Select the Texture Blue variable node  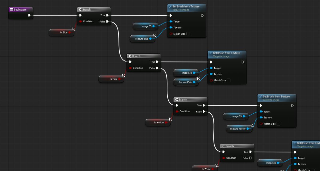pyautogui.click(x=140, y=39)
